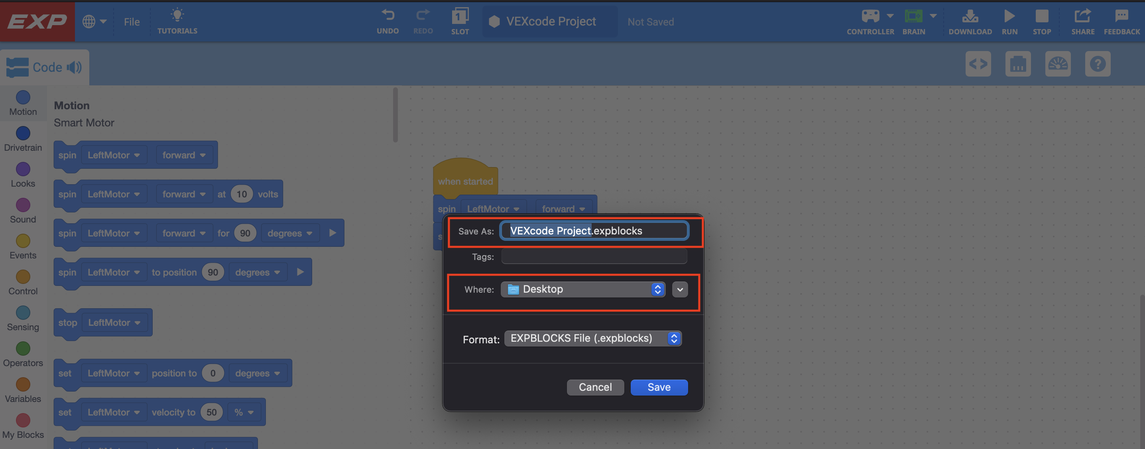Select the Control category
Image resolution: width=1145 pixels, height=449 pixels.
click(x=23, y=283)
